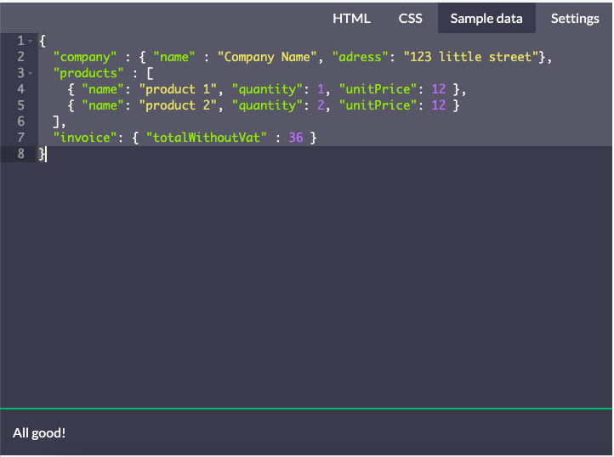This screenshot has width=614, height=457.
Task: Click line number 4 in gutter
Action: pos(20,89)
